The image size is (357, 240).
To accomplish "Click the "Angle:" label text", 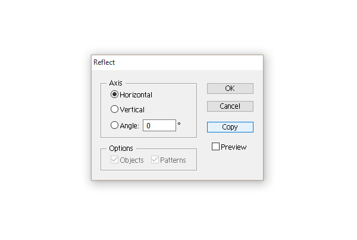I will click(129, 125).
